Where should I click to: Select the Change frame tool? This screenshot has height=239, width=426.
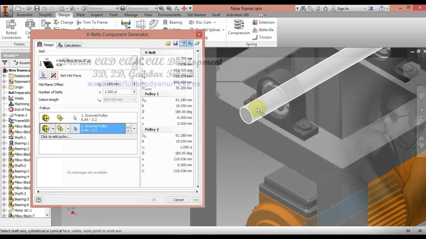pyautogui.click(x=63, y=22)
